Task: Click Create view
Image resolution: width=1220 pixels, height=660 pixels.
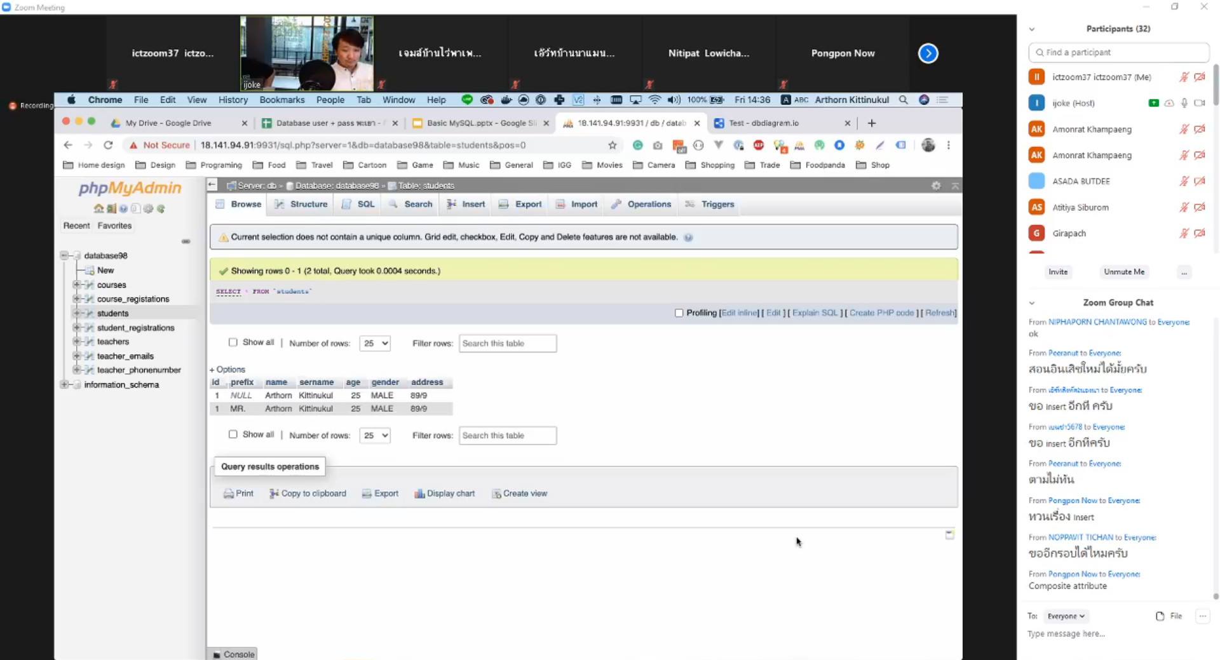Action: [519, 494]
